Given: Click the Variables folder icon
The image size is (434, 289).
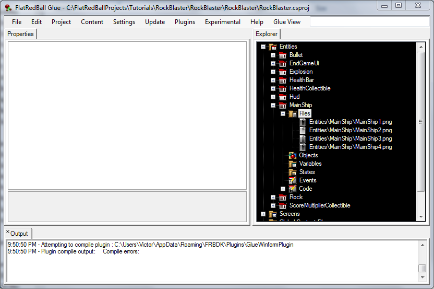Looking at the screenshot, I should pyautogui.click(x=293, y=164).
